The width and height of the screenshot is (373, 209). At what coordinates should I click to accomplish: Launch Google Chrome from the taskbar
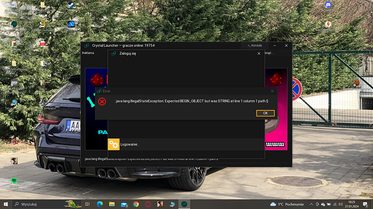pyautogui.click(x=136, y=204)
